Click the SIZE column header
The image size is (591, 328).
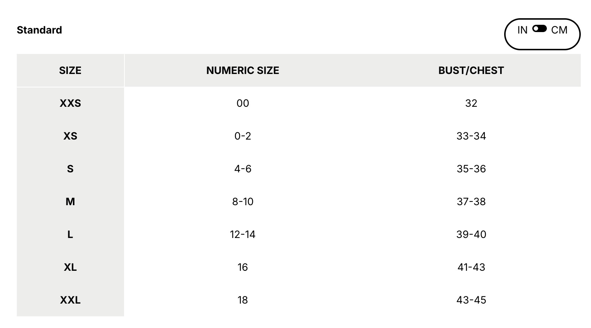[70, 70]
